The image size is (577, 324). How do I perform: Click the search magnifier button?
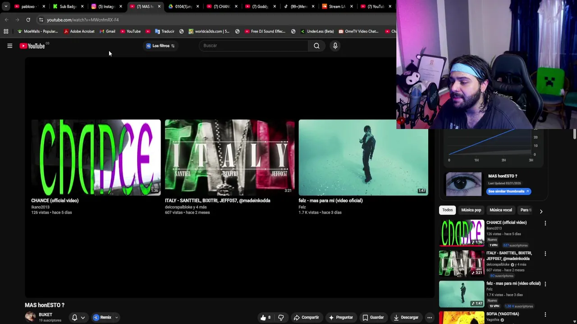[x=316, y=45]
